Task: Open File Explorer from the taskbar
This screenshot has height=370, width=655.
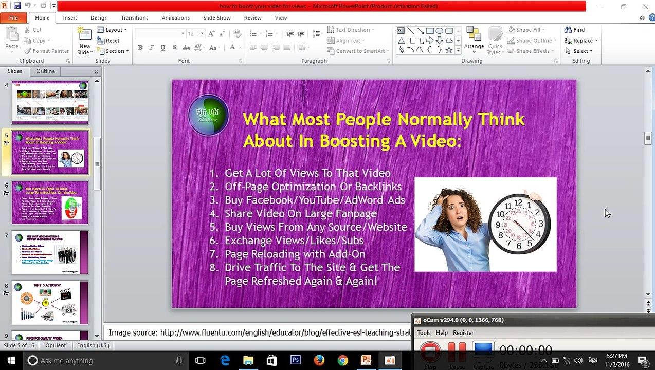Action: pos(248,360)
